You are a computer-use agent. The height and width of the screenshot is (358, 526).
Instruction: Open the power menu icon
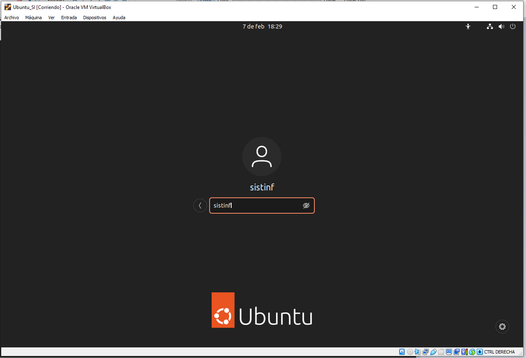point(513,27)
